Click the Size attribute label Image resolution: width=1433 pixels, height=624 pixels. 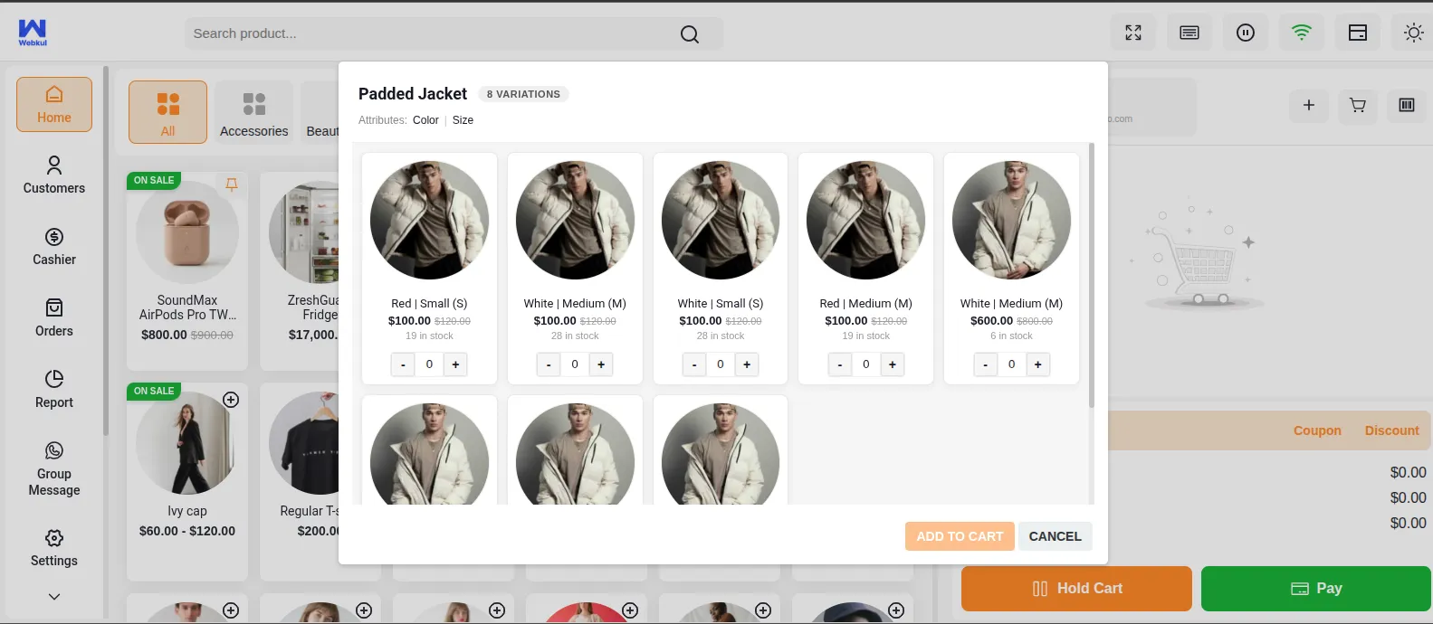coord(463,120)
